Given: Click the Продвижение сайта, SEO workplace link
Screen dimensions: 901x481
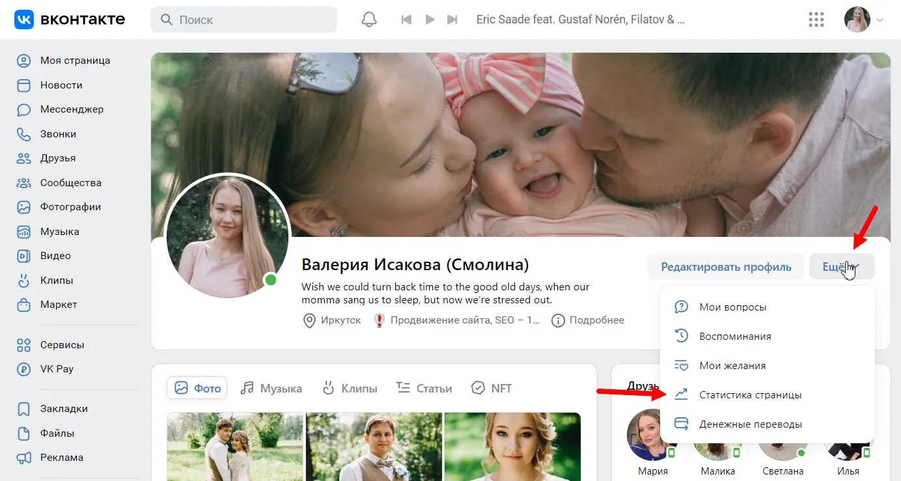Looking at the screenshot, I should tap(457, 320).
